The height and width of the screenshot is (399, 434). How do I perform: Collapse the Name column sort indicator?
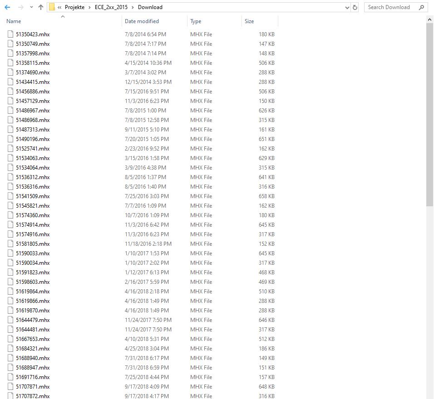tap(63, 17)
